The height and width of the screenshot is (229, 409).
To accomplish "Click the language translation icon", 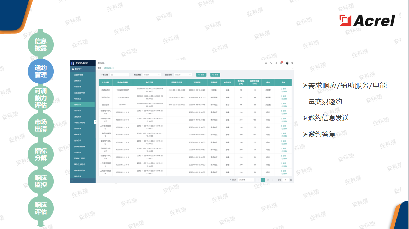I will [271, 63].
